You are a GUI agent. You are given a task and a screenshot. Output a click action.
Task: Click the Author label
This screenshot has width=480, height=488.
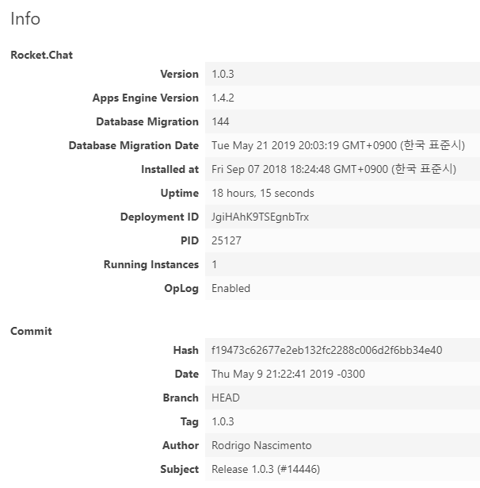coord(181,445)
